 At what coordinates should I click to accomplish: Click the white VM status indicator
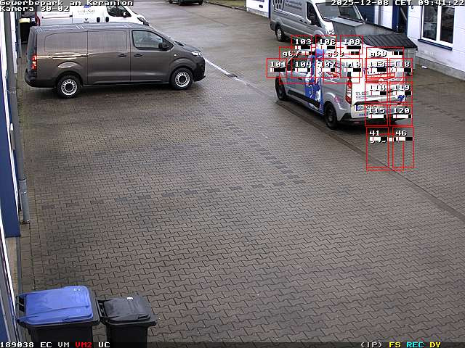pyautogui.click(x=64, y=344)
